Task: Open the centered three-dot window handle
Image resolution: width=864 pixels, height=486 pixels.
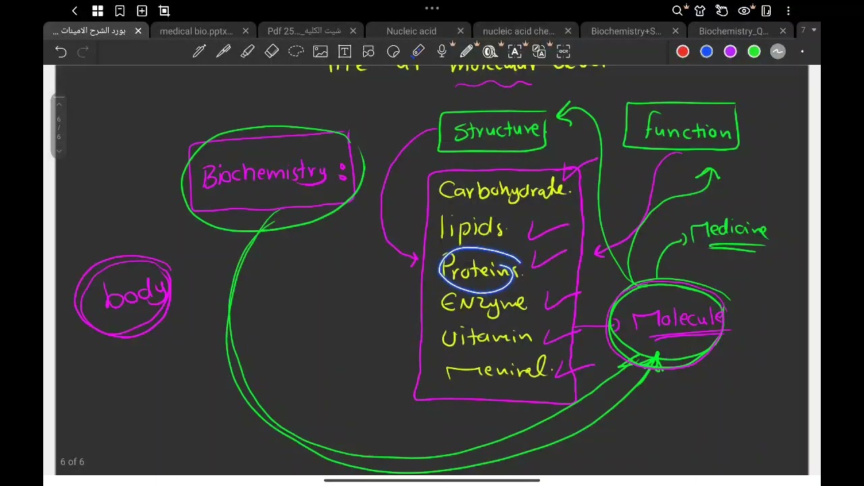Action: point(432,8)
